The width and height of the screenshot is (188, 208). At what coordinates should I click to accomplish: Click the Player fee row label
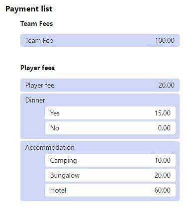coord(40,85)
